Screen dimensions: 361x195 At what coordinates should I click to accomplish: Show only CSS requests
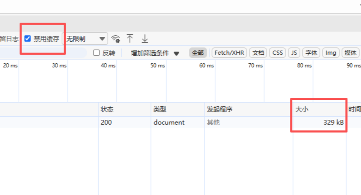click(278, 53)
